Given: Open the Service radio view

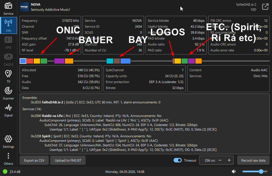Looking at the screenshot, I should (8, 8).
